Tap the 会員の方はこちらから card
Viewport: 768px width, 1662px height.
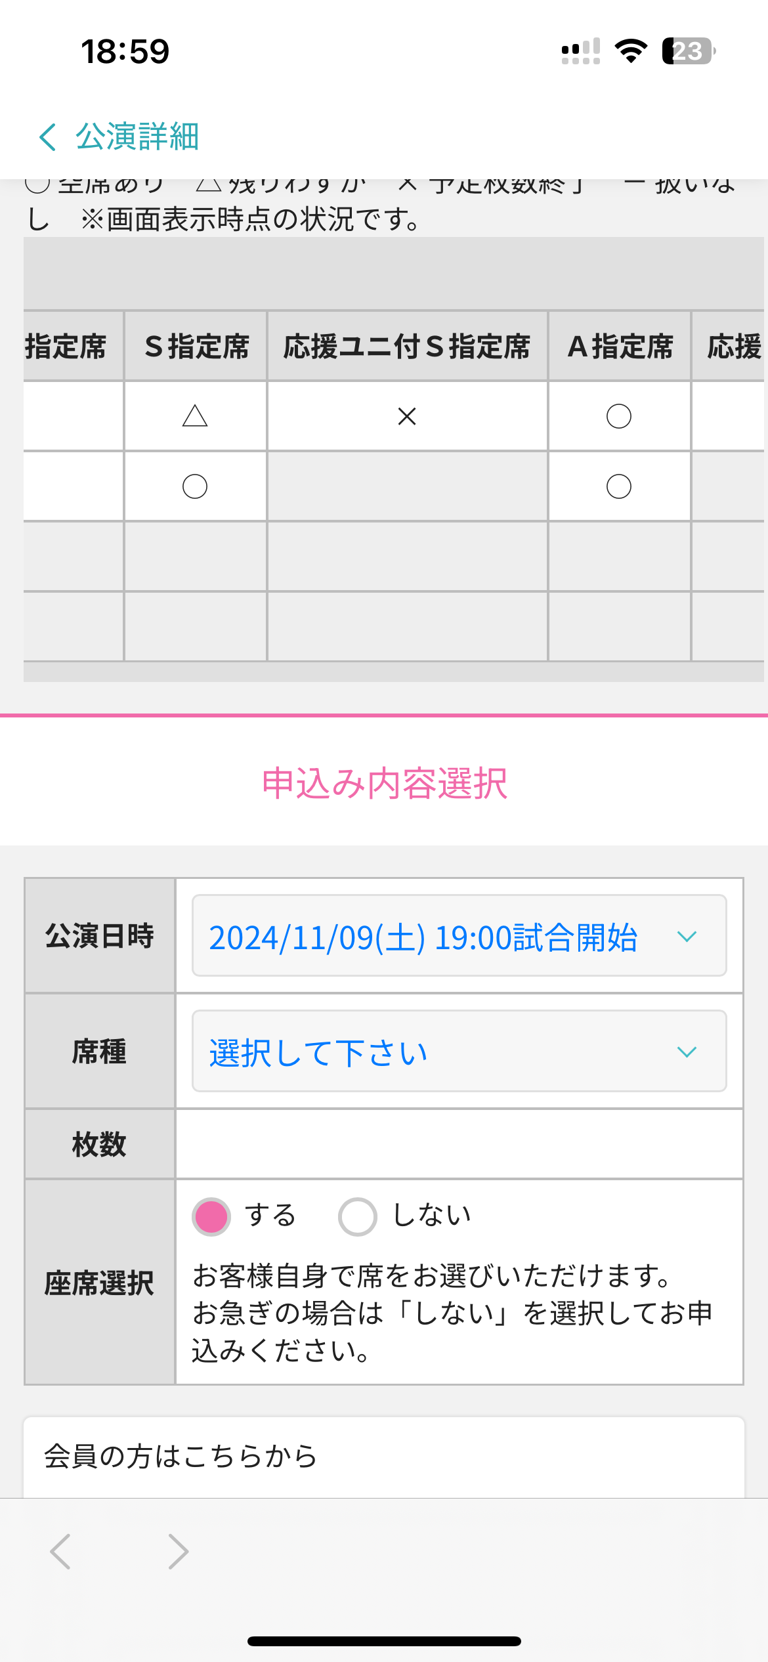pyautogui.click(x=384, y=1456)
